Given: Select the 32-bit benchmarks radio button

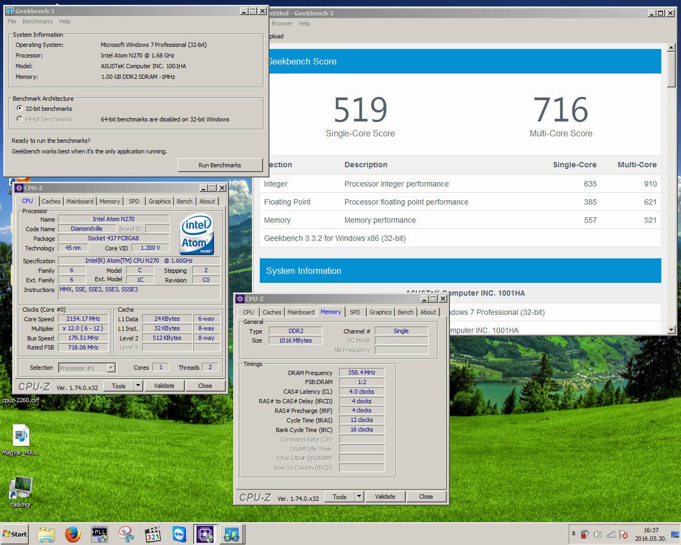Looking at the screenshot, I should [20, 108].
